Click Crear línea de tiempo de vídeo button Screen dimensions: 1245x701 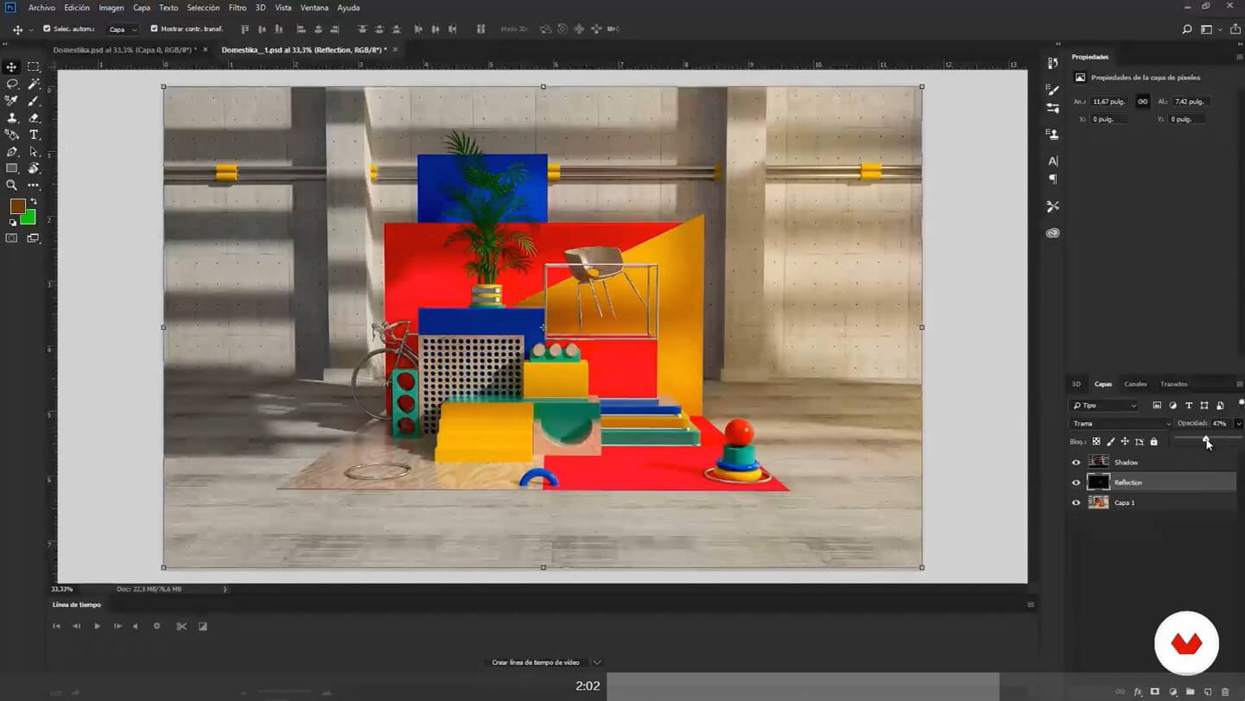pos(536,662)
